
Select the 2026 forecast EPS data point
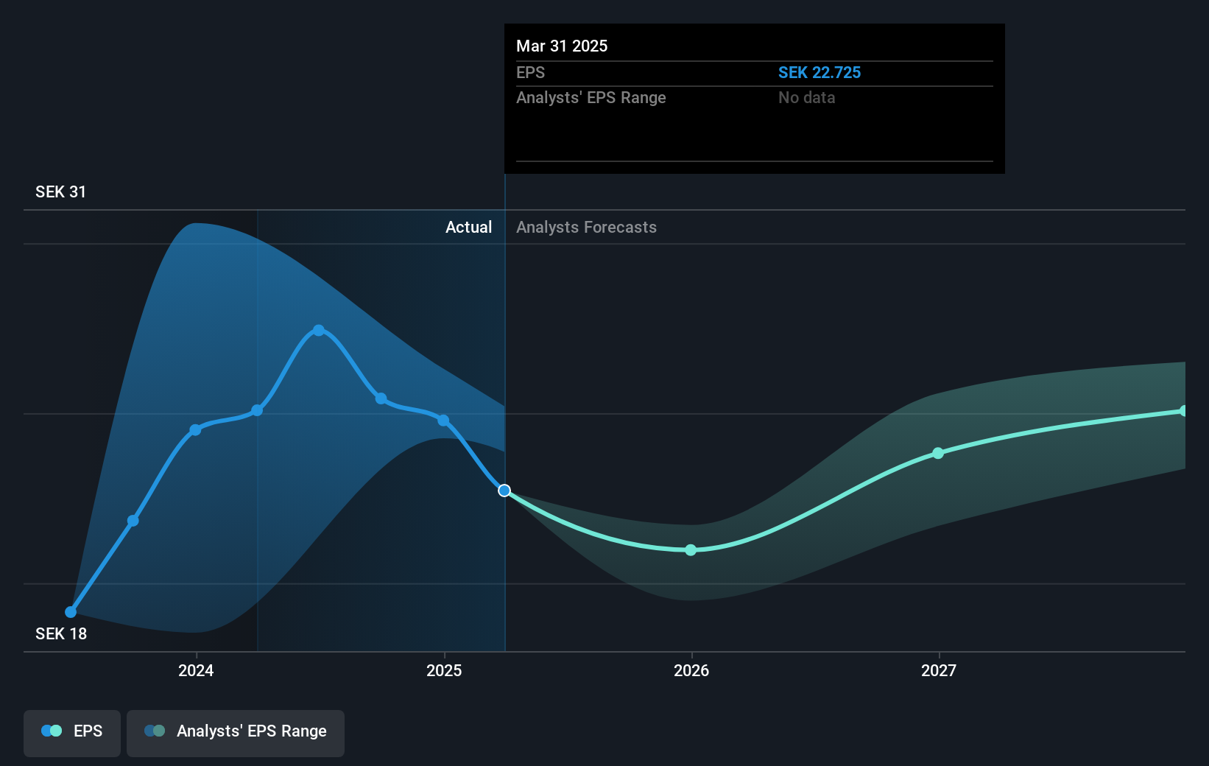[691, 550]
